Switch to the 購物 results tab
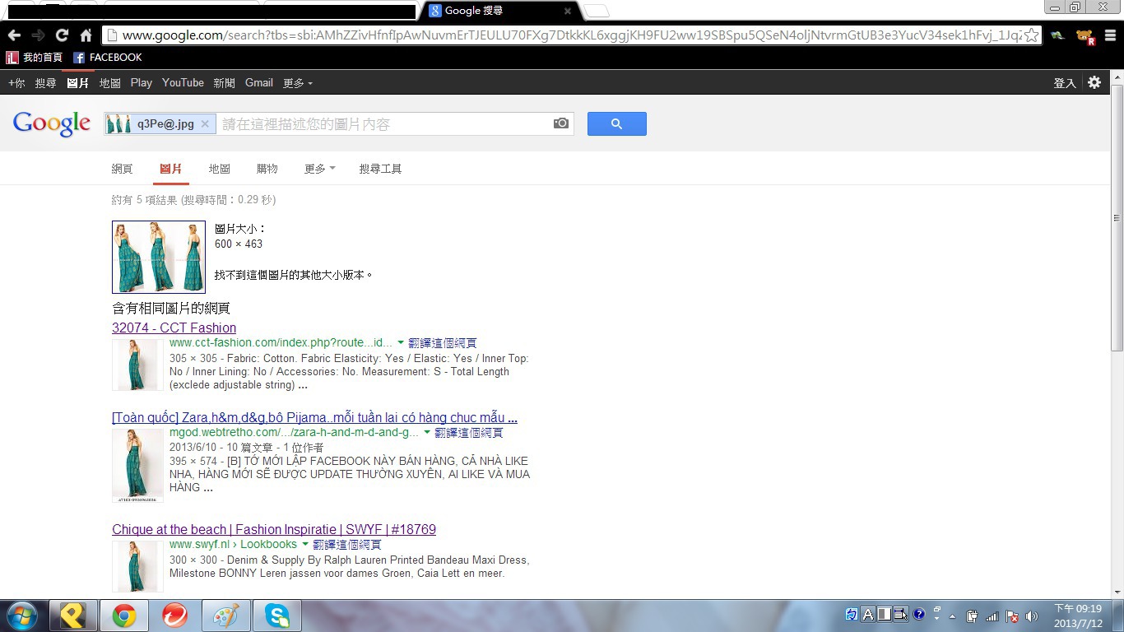1124x632 pixels. 267,169
